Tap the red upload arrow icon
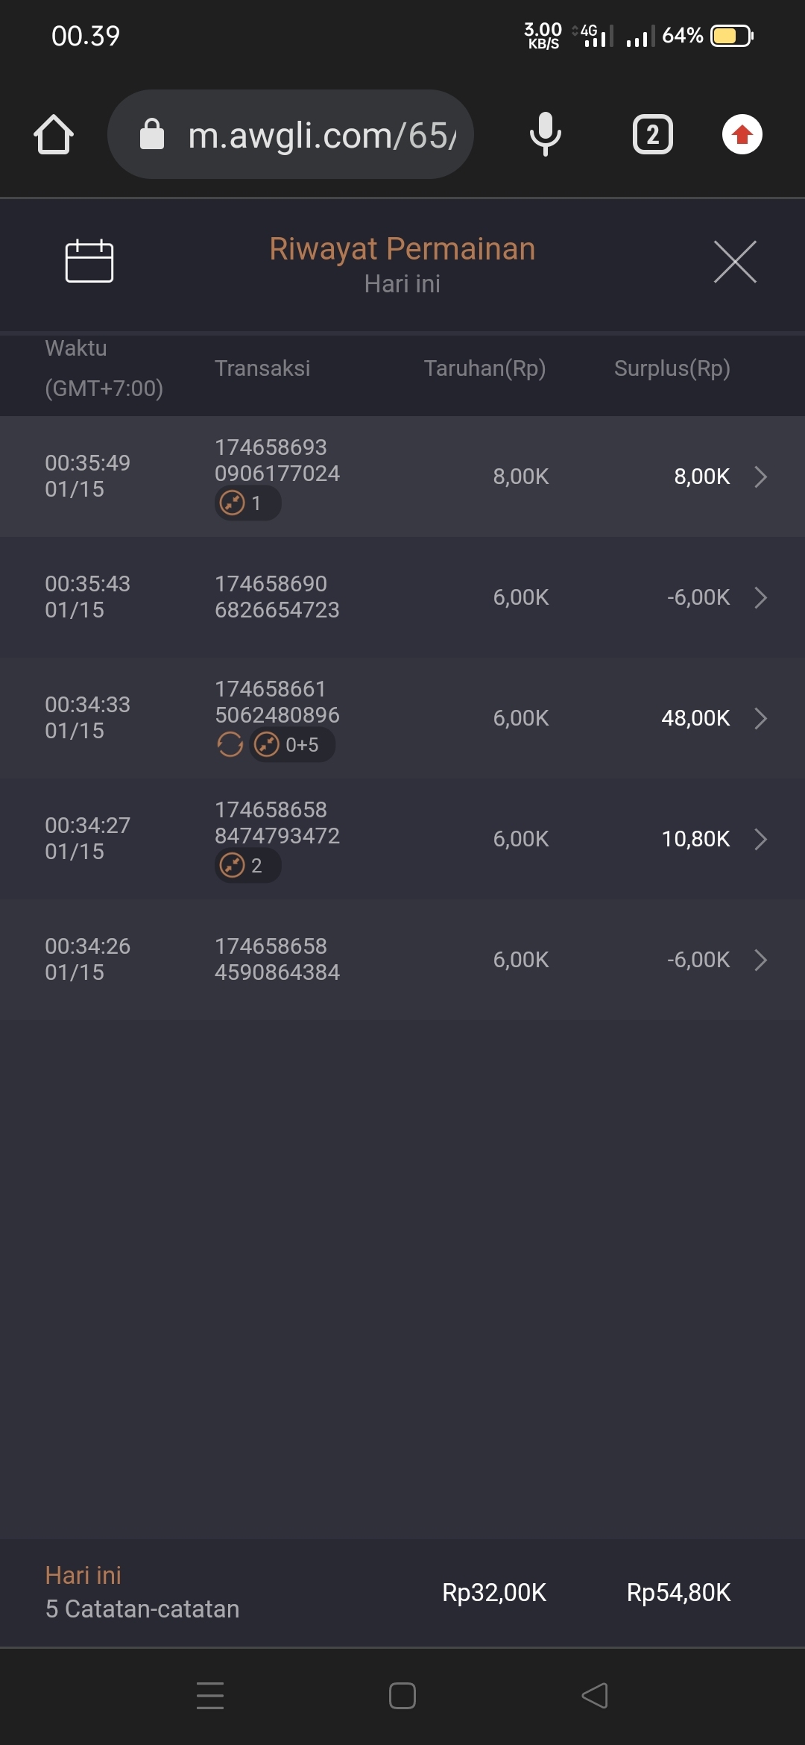The image size is (805, 1745). point(742,135)
